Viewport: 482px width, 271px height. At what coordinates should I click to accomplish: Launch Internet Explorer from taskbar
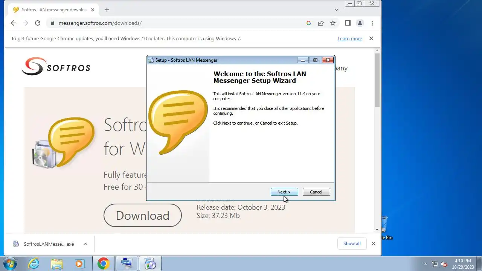coord(34,264)
